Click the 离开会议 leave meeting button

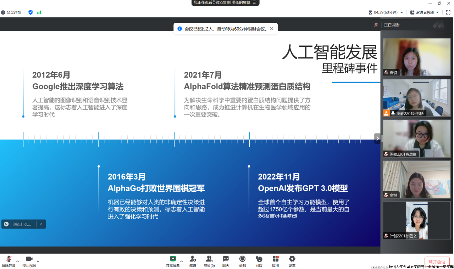click(437, 262)
